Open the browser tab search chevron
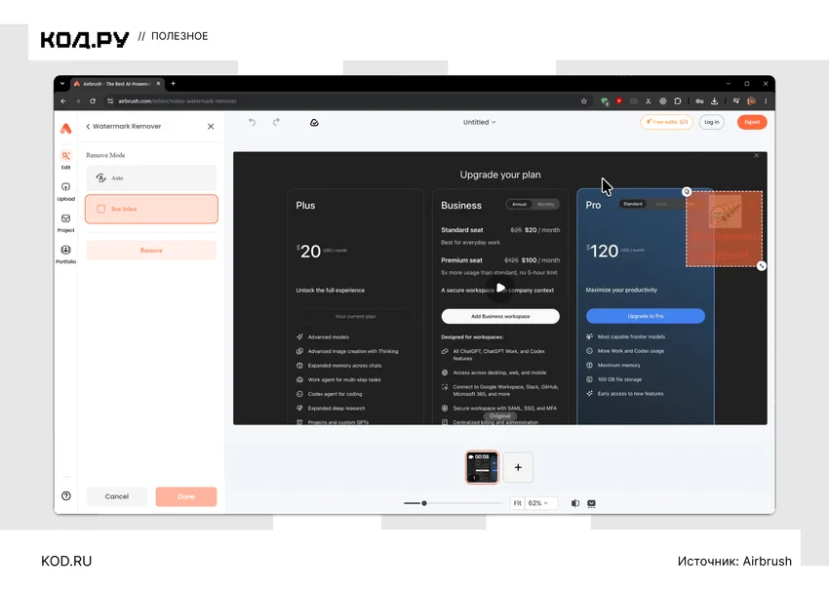 coord(62,84)
